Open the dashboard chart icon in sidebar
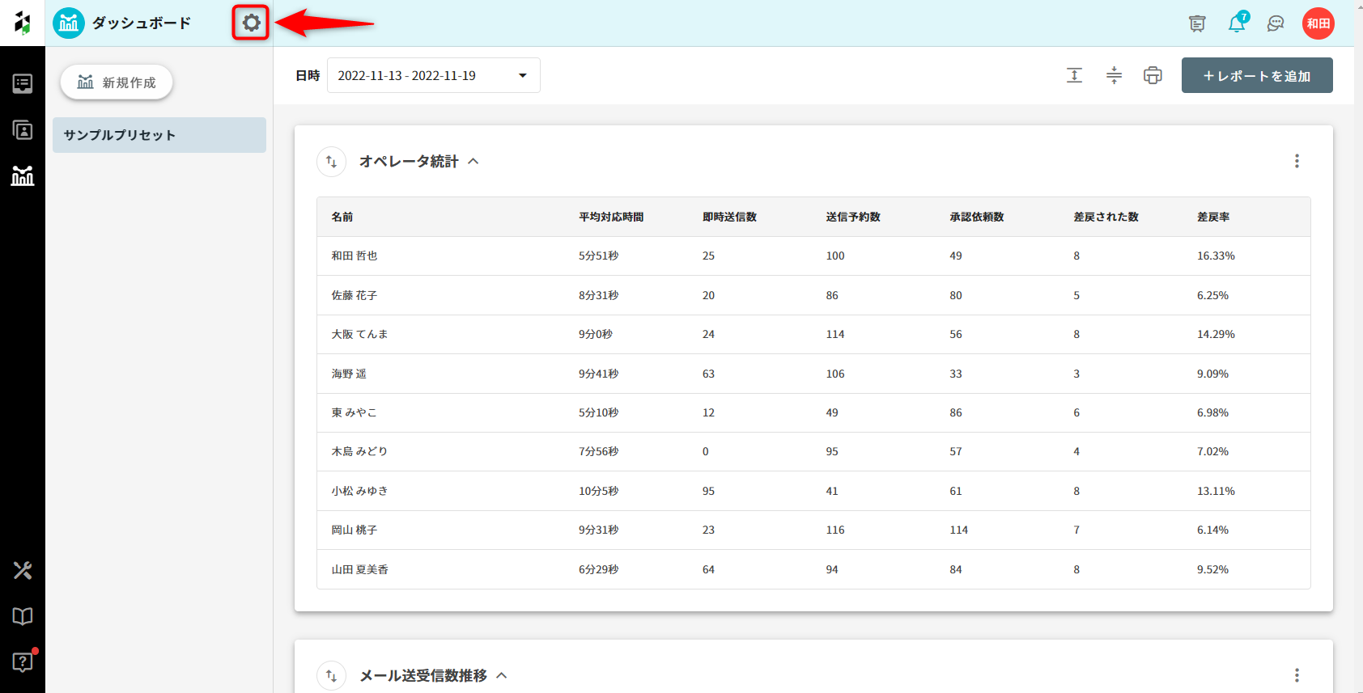 point(23,175)
